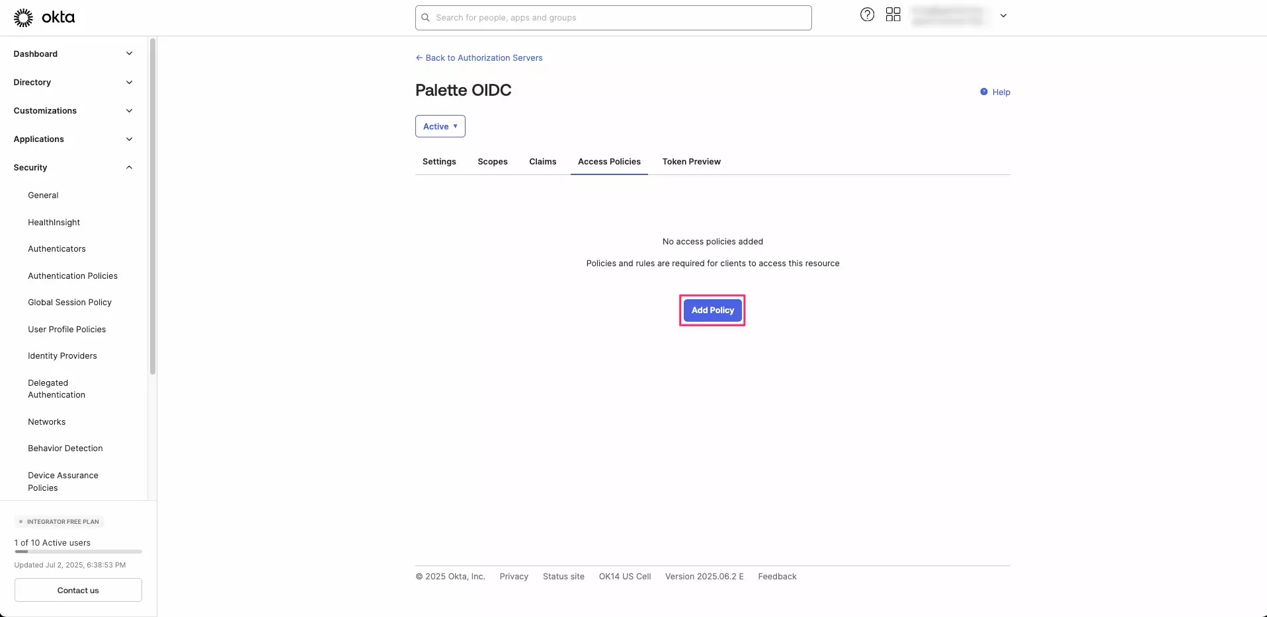This screenshot has height=617, width=1267.
Task: Open the Token Preview tab
Action: (x=692, y=161)
